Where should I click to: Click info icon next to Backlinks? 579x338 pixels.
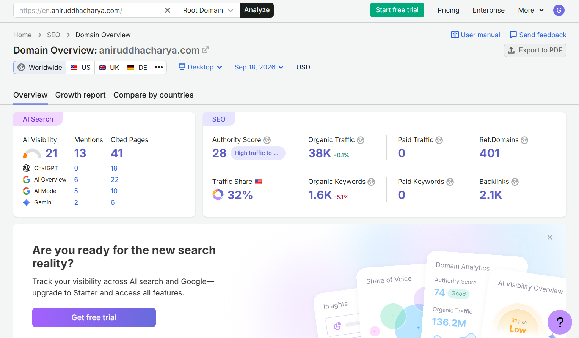tap(515, 182)
